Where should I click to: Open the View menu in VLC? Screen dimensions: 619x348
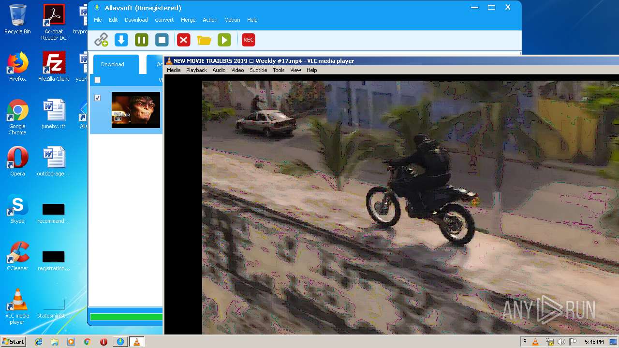295,70
